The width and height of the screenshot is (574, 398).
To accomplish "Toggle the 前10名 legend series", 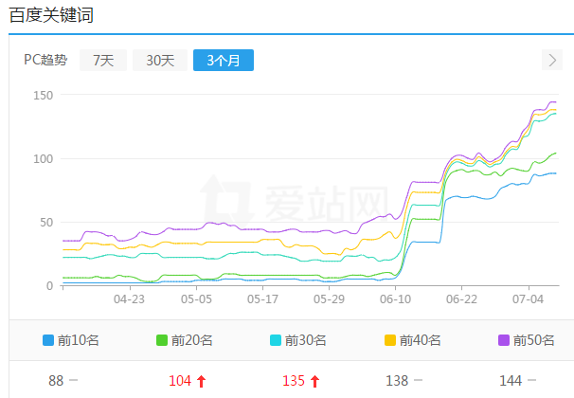I will pyautogui.click(x=69, y=340).
